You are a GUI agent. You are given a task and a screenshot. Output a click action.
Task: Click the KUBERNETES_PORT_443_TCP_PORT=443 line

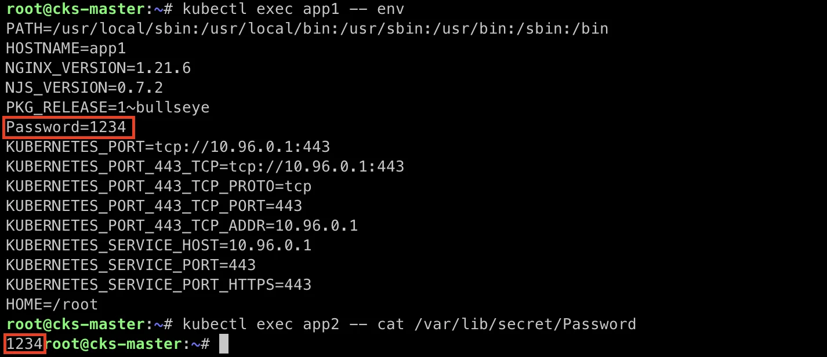pyautogui.click(x=154, y=206)
